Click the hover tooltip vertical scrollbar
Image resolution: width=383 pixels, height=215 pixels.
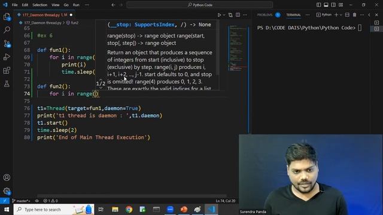pos(218,48)
